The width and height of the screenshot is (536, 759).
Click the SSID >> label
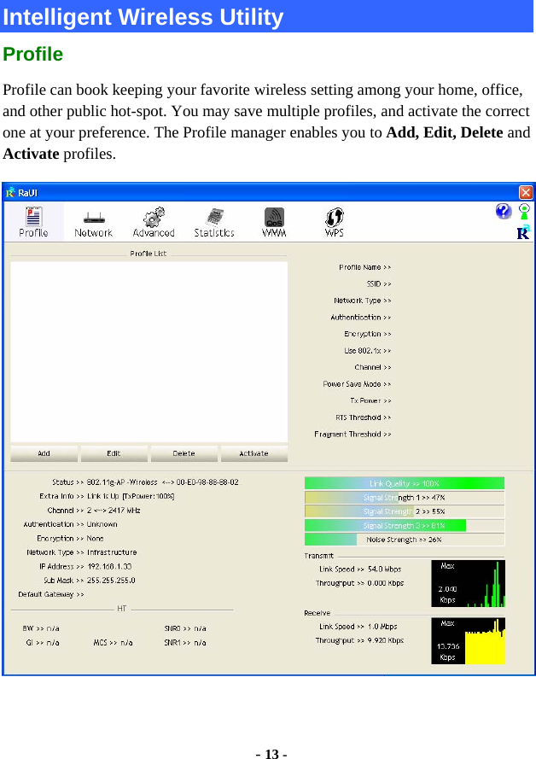click(x=379, y=283)
